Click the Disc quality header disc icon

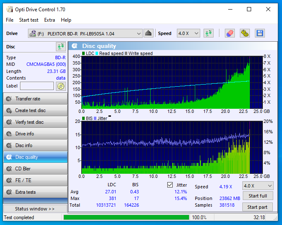tap(75, 46)
